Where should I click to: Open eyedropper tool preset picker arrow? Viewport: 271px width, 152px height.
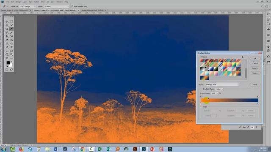7,6
